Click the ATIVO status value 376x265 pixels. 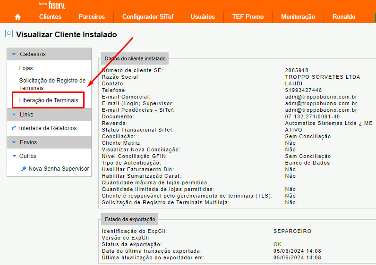point(293,130)
